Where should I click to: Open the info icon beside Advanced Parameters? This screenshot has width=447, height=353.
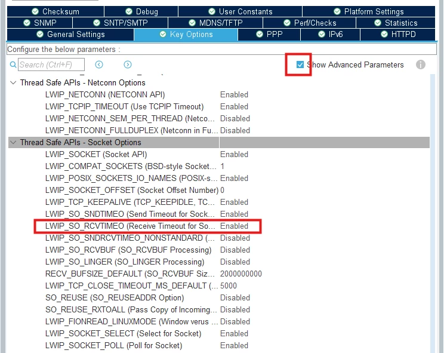pyautogui.click(x=421, y=65)
